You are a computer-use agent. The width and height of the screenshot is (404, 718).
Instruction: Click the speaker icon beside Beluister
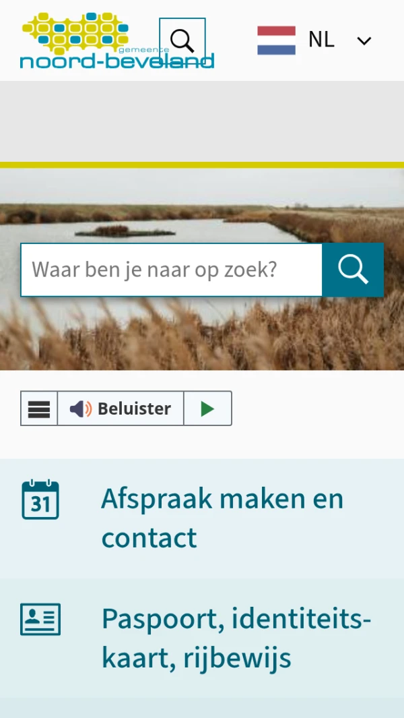tap(81, 409)
